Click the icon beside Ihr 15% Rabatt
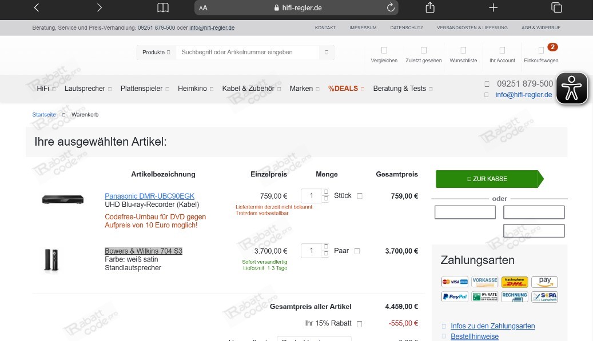 (x=359, y=324)
